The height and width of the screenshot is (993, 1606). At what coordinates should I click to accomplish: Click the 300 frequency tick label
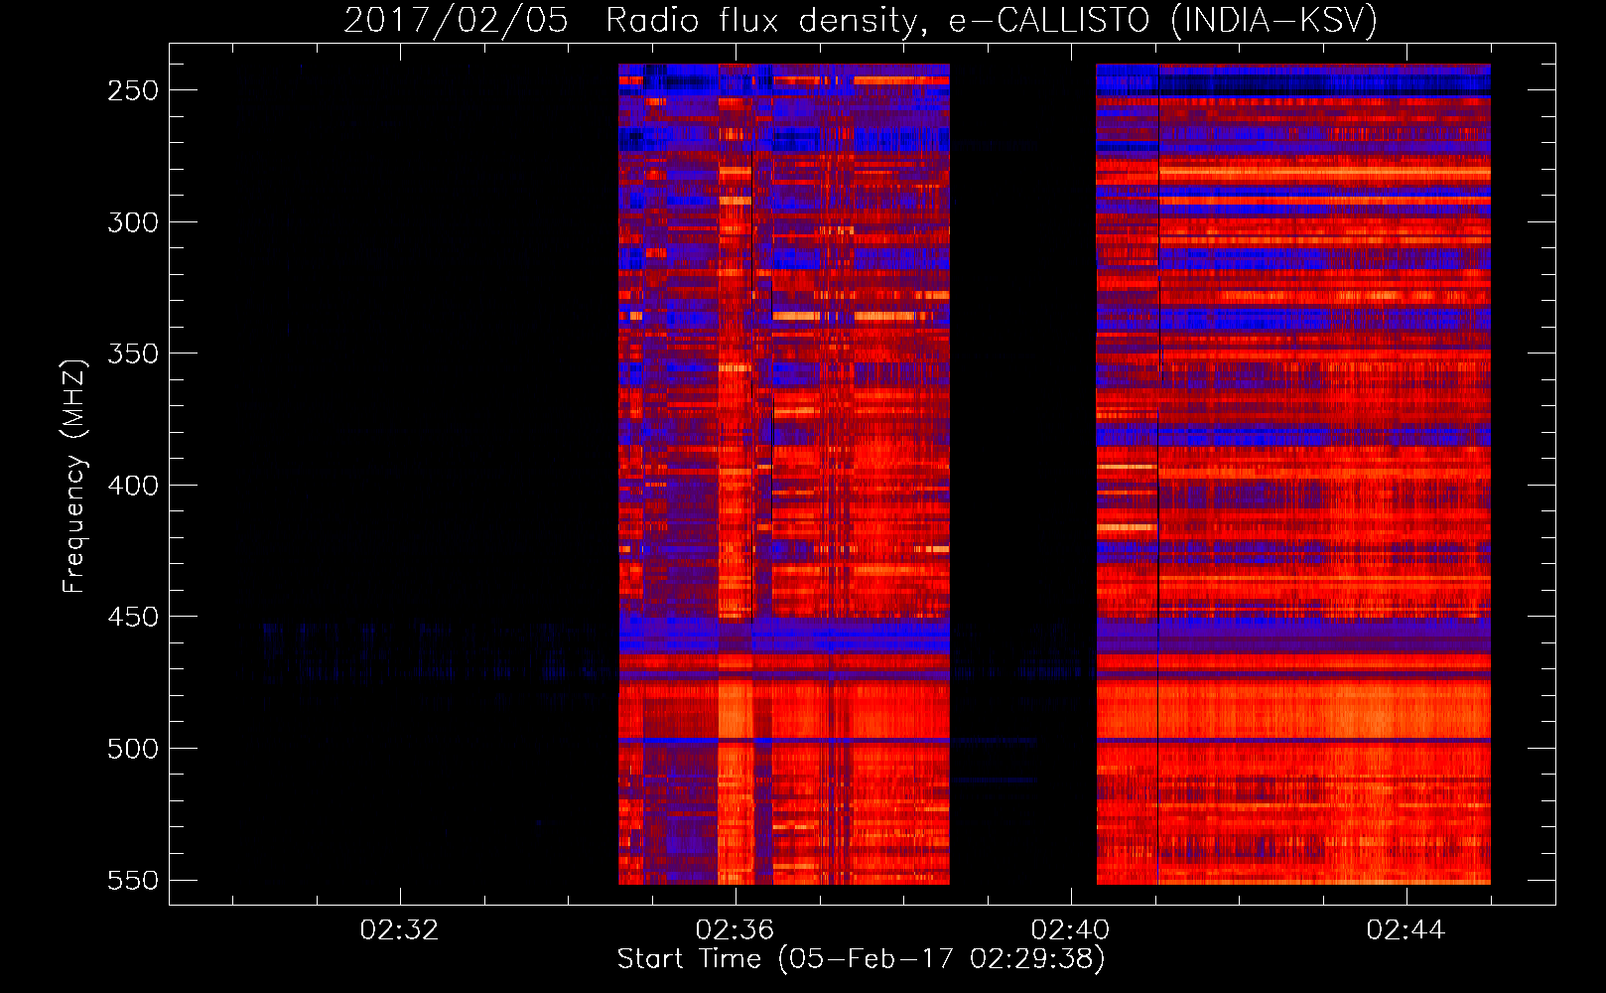pyautogui.click(x=133, y=222)
